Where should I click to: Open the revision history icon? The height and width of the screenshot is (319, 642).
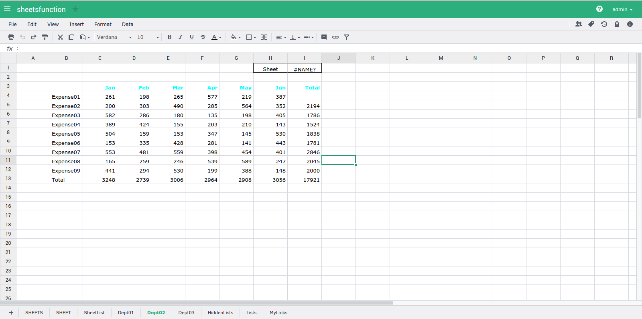click(x=604, y=24)
